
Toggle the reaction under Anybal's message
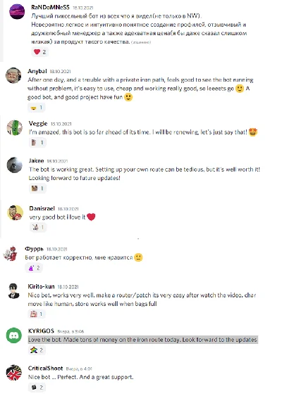[37, 108]
